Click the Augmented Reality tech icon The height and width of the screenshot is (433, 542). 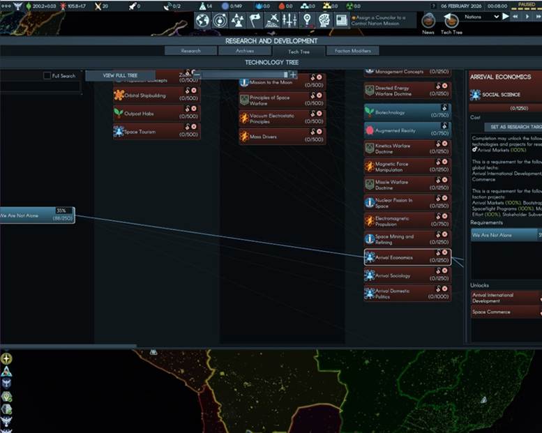[x=370, y=130]
